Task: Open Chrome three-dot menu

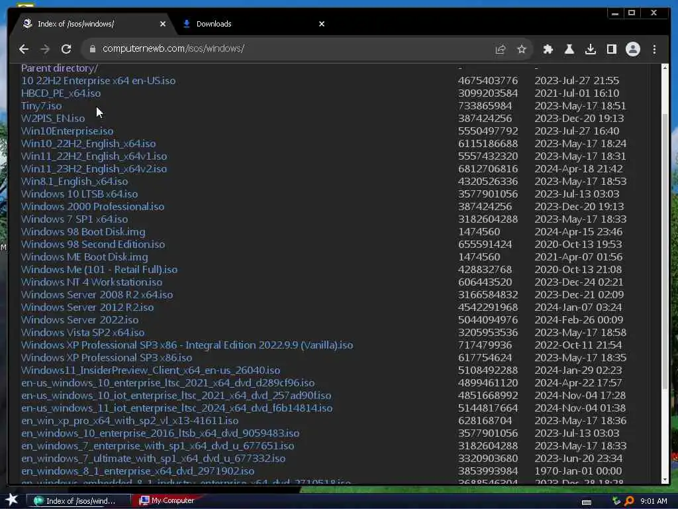Action: coord(654,49)
